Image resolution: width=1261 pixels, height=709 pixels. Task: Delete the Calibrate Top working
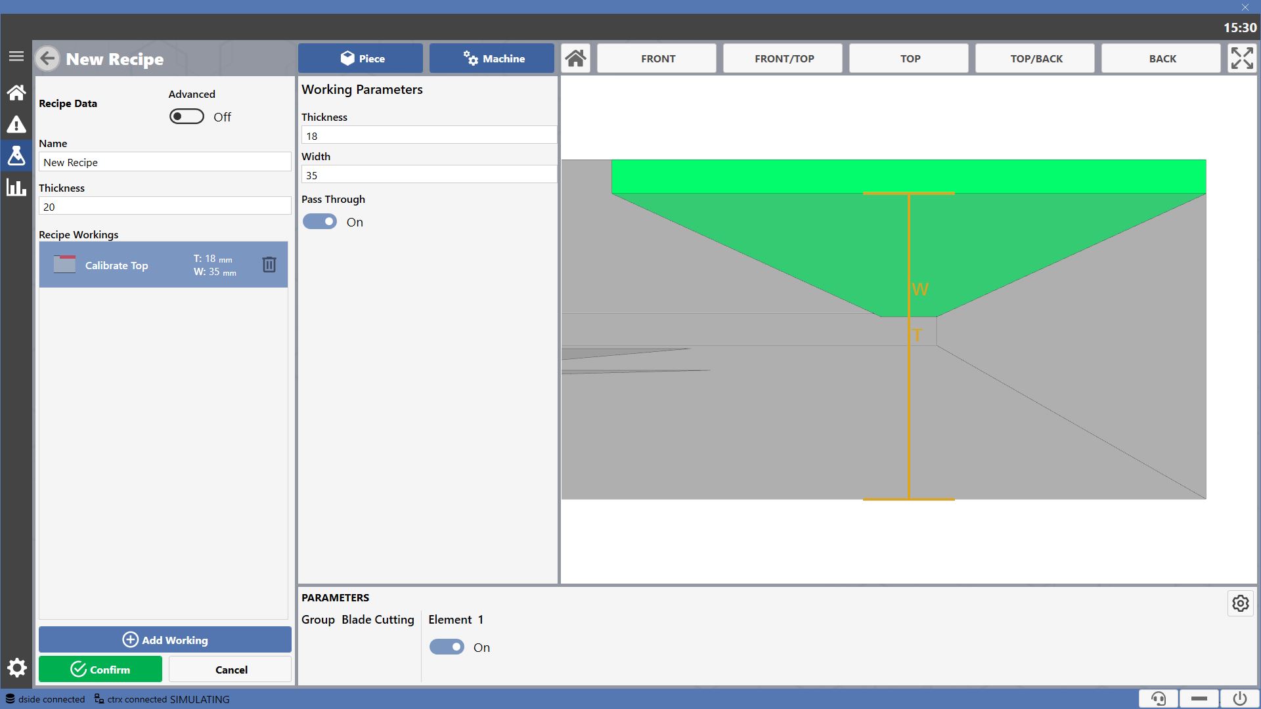pyautogui.click(x=269, y=265)
